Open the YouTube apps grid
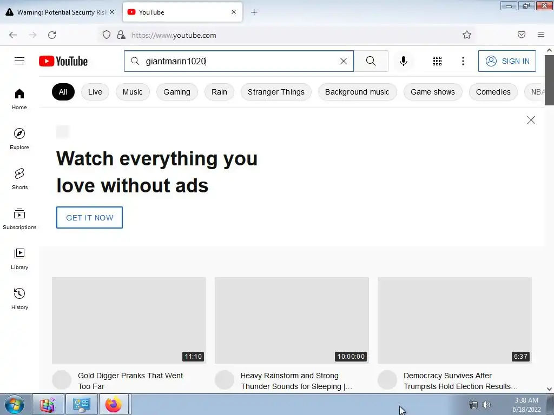This screenshot has width=554, height=415. coord(437,61)
